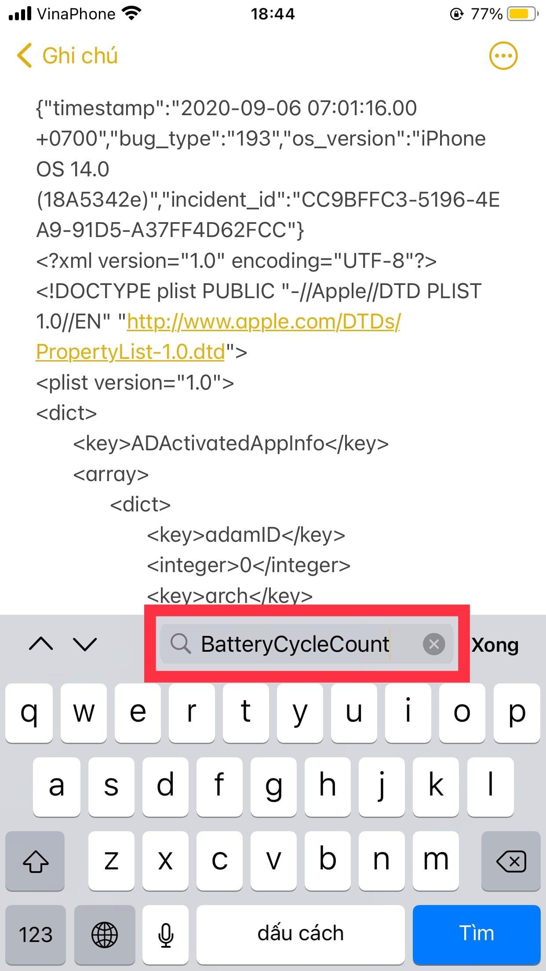The height and width of the screenshot is (971, 546).
Task: Tap Xong to finish searching
Action: click(495, 645)
